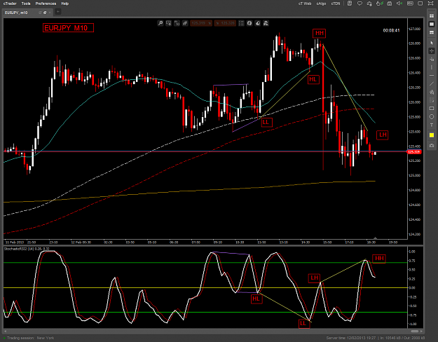Select the trend line drawing tool
438x342 pixels.
pyautogui.click(x=432, y=83)
